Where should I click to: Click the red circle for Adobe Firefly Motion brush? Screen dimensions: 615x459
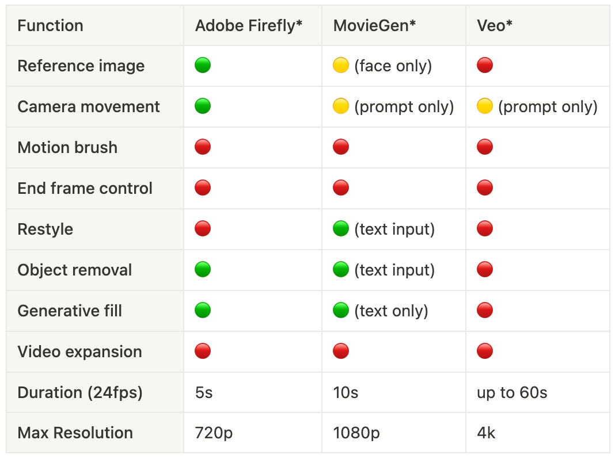(x=203, y=147)
